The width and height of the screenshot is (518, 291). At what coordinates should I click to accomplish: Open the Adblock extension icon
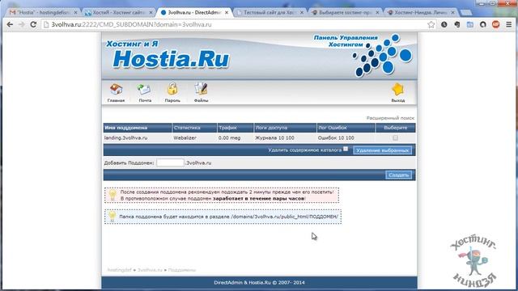point(496,25)
